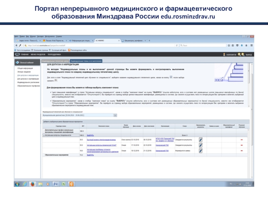The height and width of the screenshot is (201, 268).
Task: Open the specialty cycle selector '...' button
Action: pyautogui.click(x=115, y=115)
